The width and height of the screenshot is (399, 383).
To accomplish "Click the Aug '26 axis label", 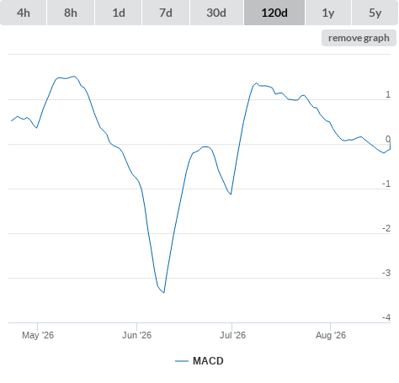I will coord(331,335).
